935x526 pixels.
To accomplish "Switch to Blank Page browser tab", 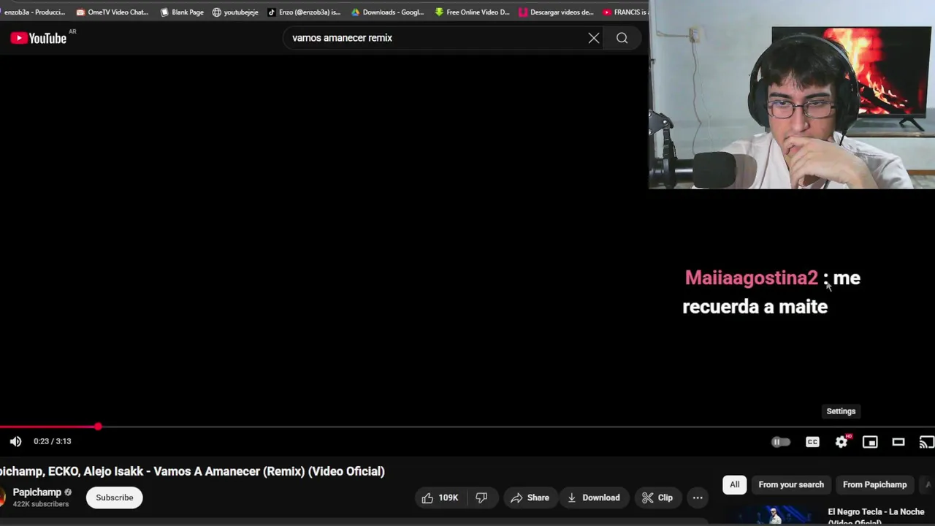I will 182,12.
